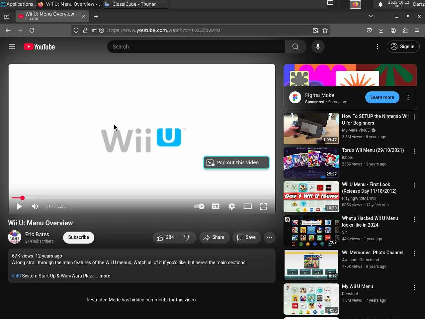Open Firefox extensions panel

click(x=405, y=30)
